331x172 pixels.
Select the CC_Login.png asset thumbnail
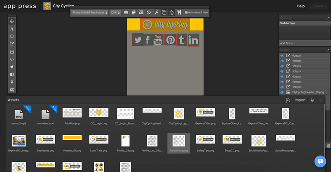[99, 113]
